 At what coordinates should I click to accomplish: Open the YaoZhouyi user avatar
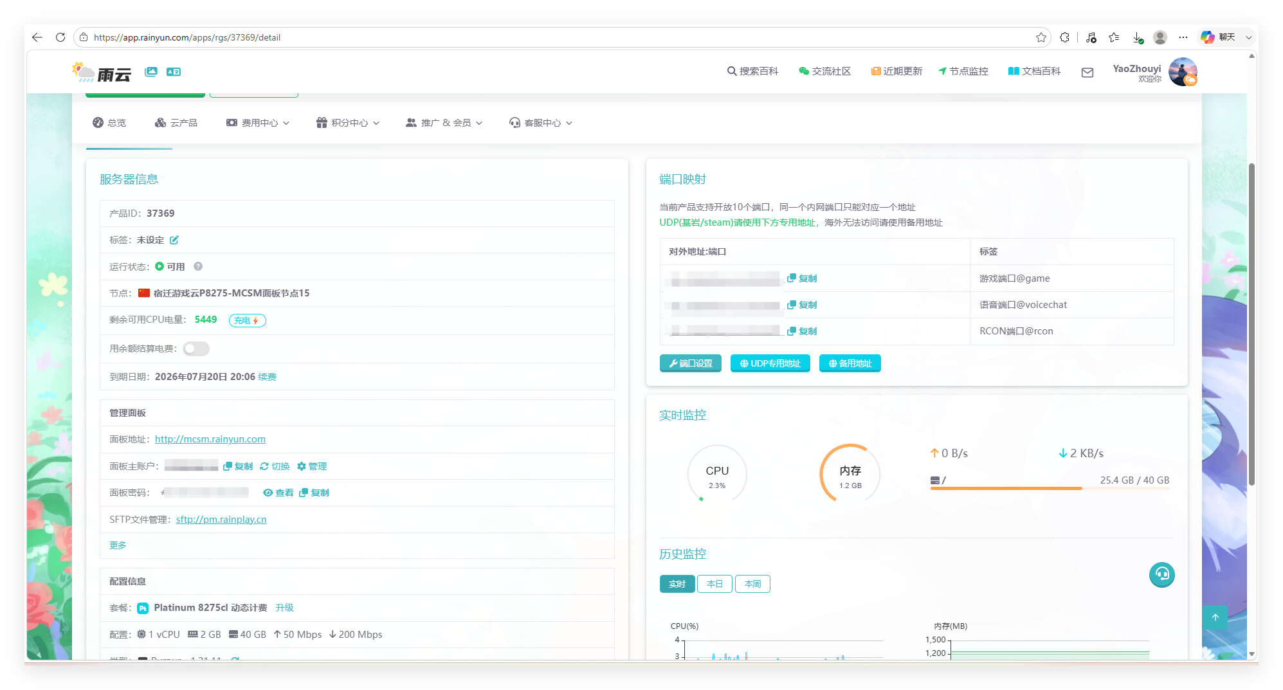[x=1183, y=71]
